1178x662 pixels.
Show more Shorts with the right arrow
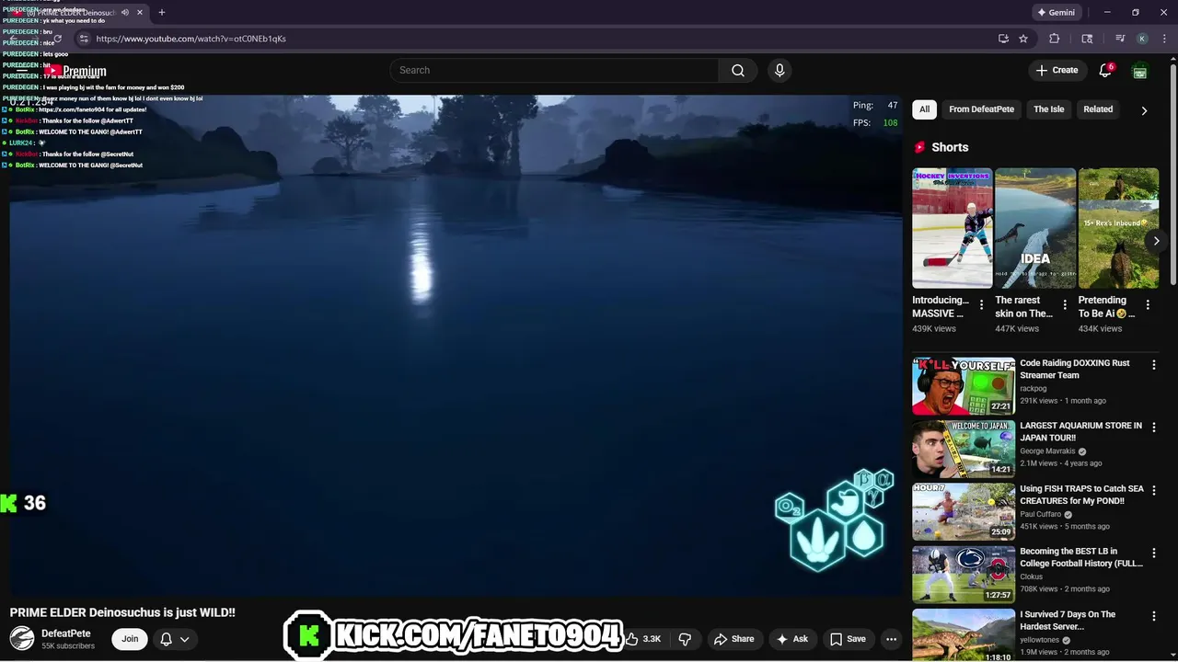[x=1156, y=241]
